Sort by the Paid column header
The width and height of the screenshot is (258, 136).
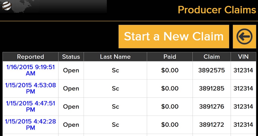point(170,57)
